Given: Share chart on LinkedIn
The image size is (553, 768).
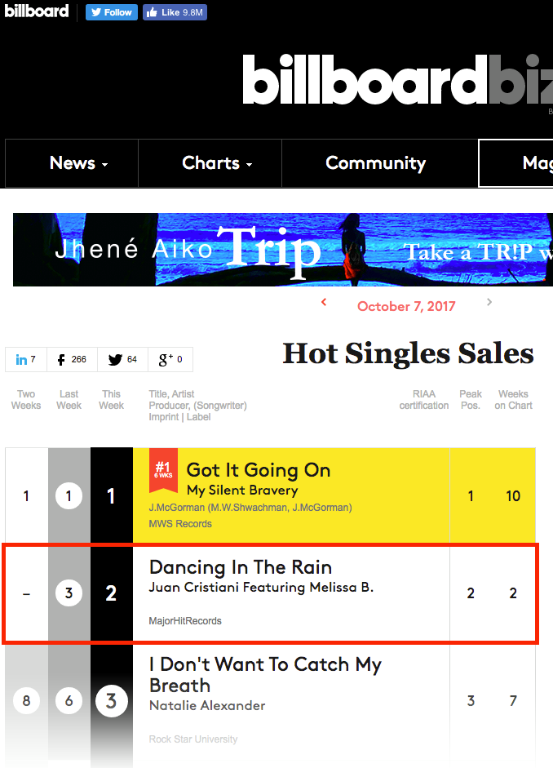Looking at the screenshot, I should coord(26,360).
